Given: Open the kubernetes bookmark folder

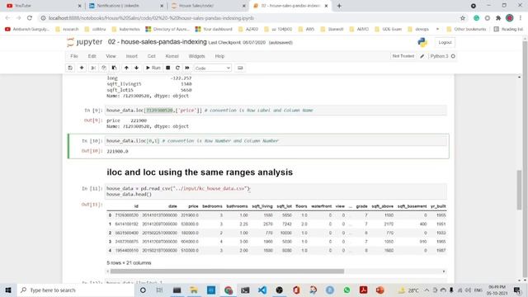Looking at the screenshot, I should point(125,30).
